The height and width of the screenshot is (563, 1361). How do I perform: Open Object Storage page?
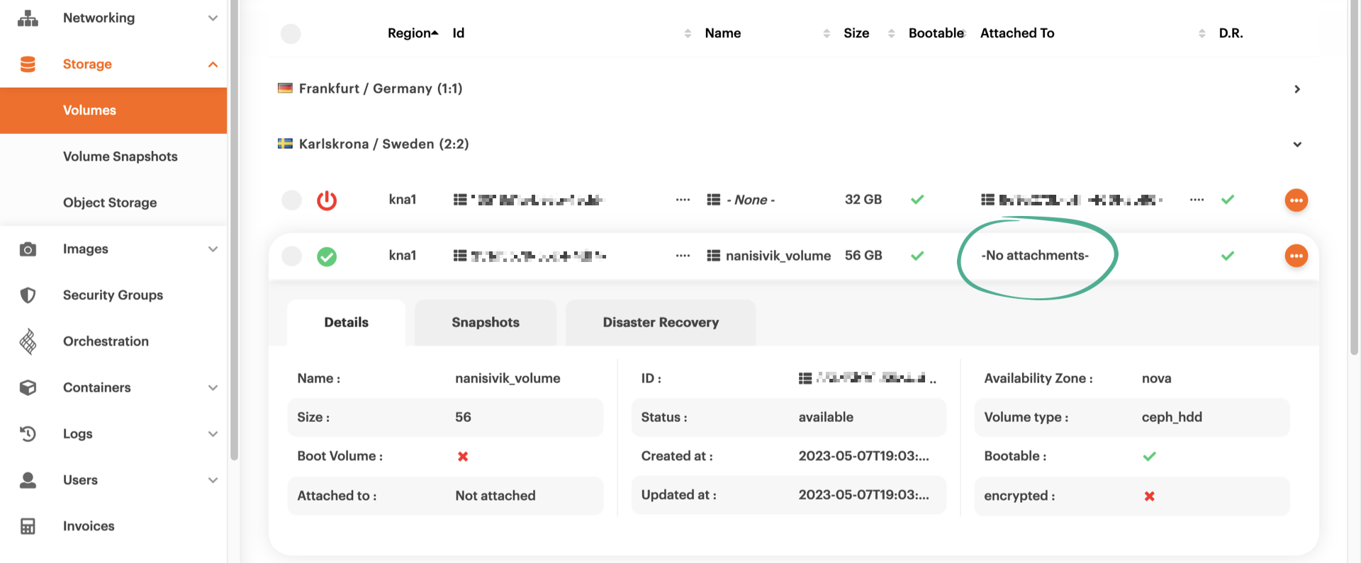click(110, 203)
